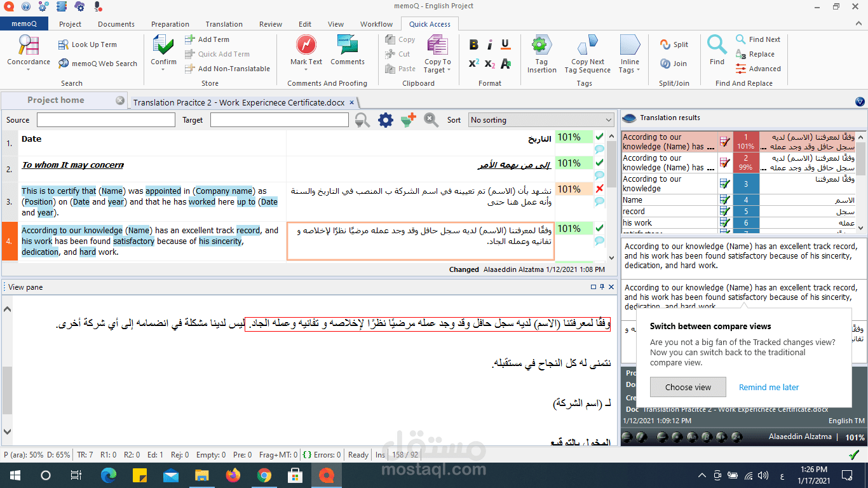The image size is (868, 488).
Task: Open the Replace tool
Action: [x=755, y=54]
